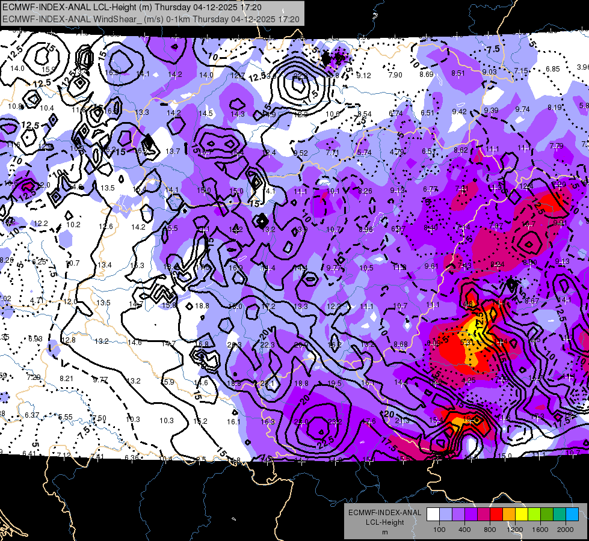
Task: Click the orange legend swatch
Action: click(509, 515)
